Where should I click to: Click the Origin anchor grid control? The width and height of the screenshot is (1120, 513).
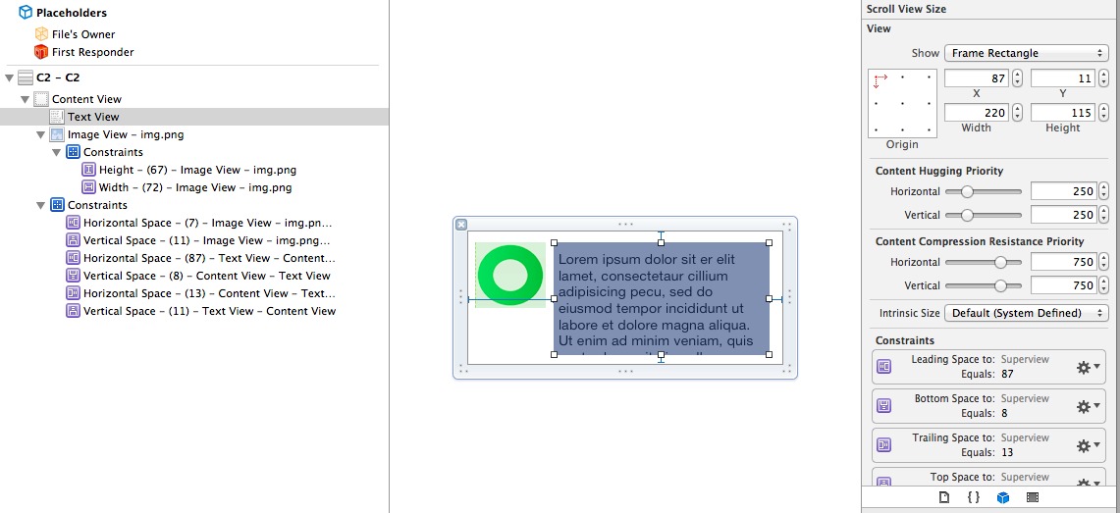pyautogui.click(x=902, y=103)
